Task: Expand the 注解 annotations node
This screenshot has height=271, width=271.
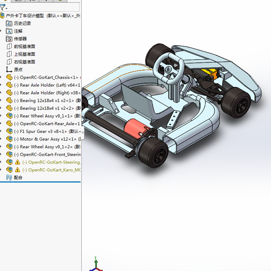Action: 1,31
